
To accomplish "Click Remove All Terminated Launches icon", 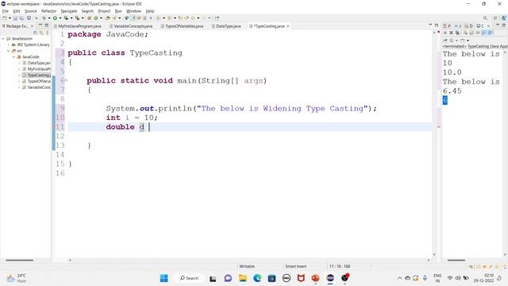I will click(457, 33).
